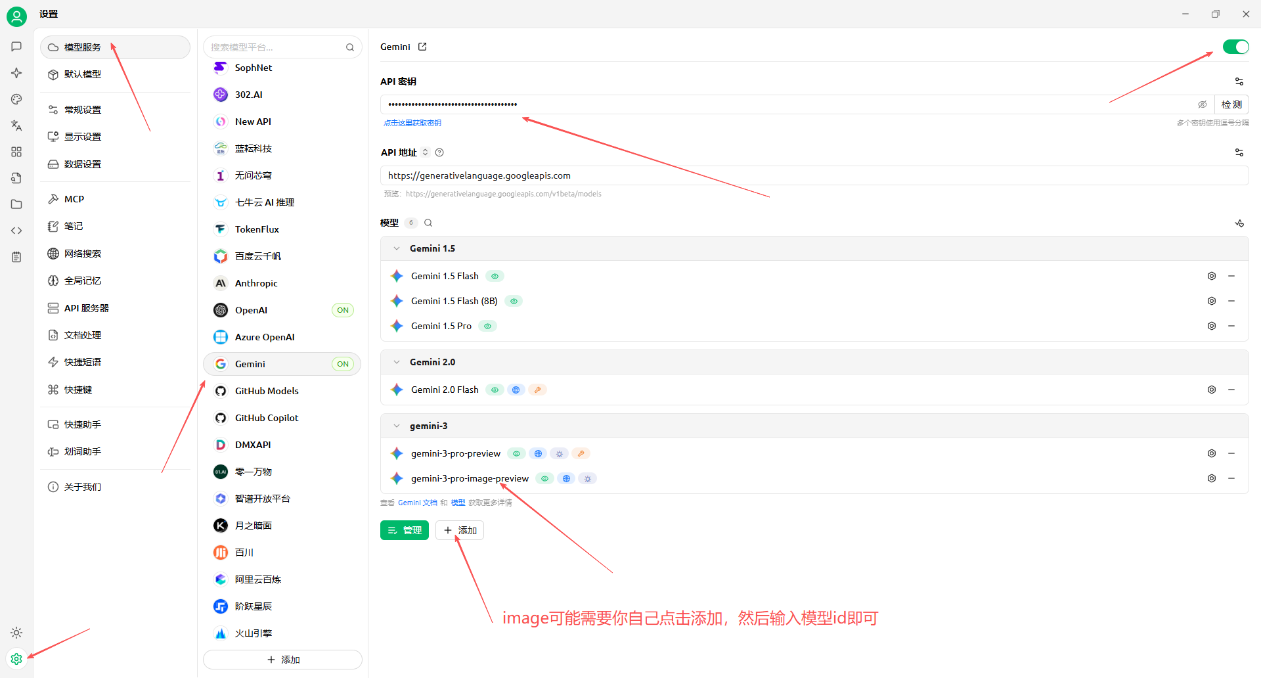Click the API address URL field
Viewport: 1261px width, 678px height.
pyautogui.click(x=814, y=175)
